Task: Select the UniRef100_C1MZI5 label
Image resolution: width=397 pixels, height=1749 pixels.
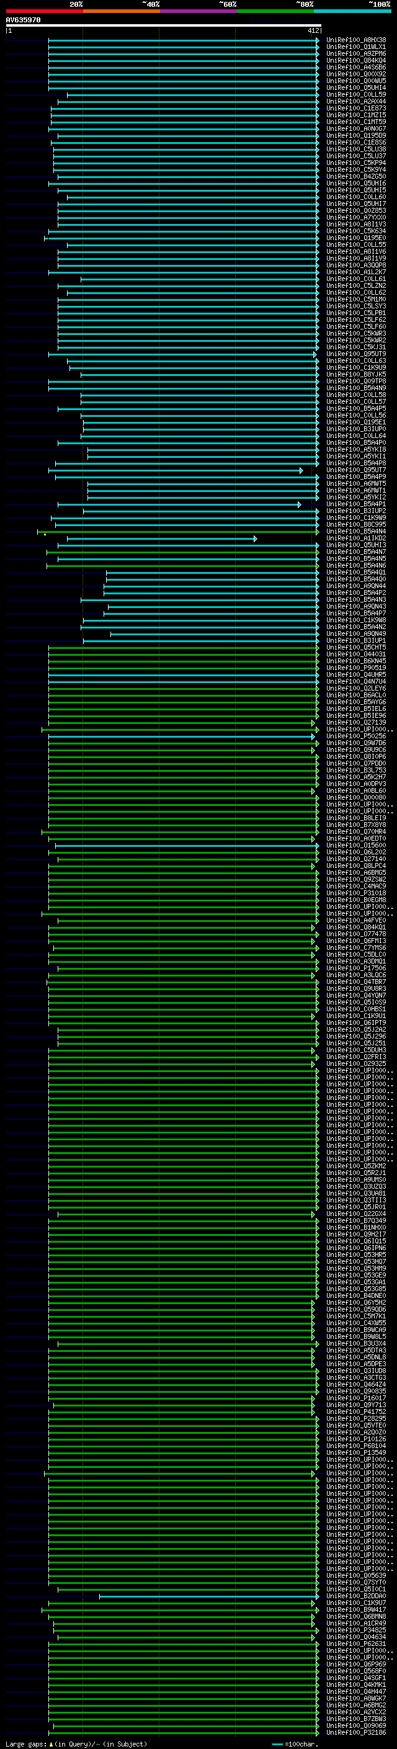Action: [355, 115]
